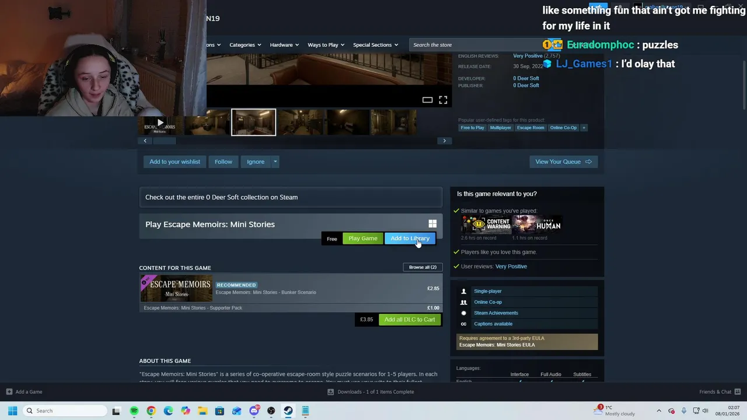Open the Windows Start menu

pyautogui.click(x=12, y=411)
